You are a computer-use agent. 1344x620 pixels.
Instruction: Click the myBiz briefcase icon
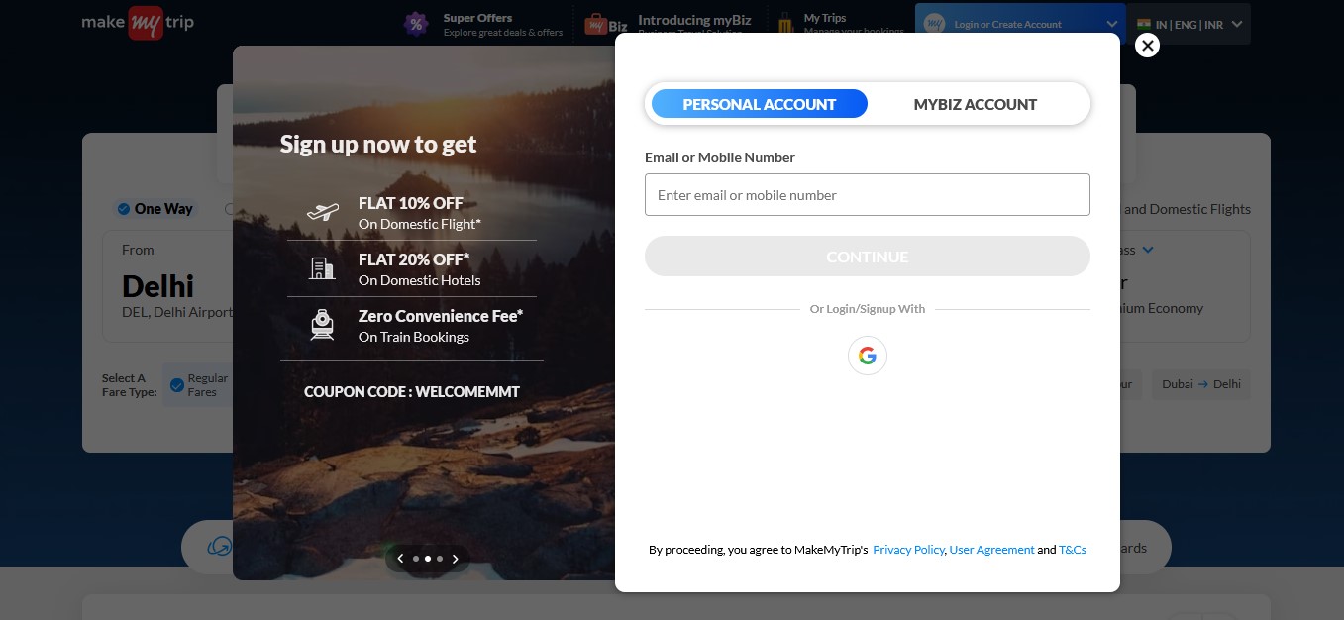(x=599, y=23)
